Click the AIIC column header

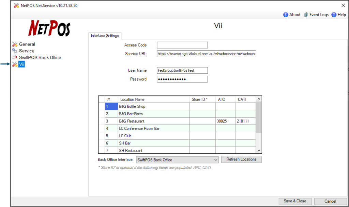pos(226,99)
